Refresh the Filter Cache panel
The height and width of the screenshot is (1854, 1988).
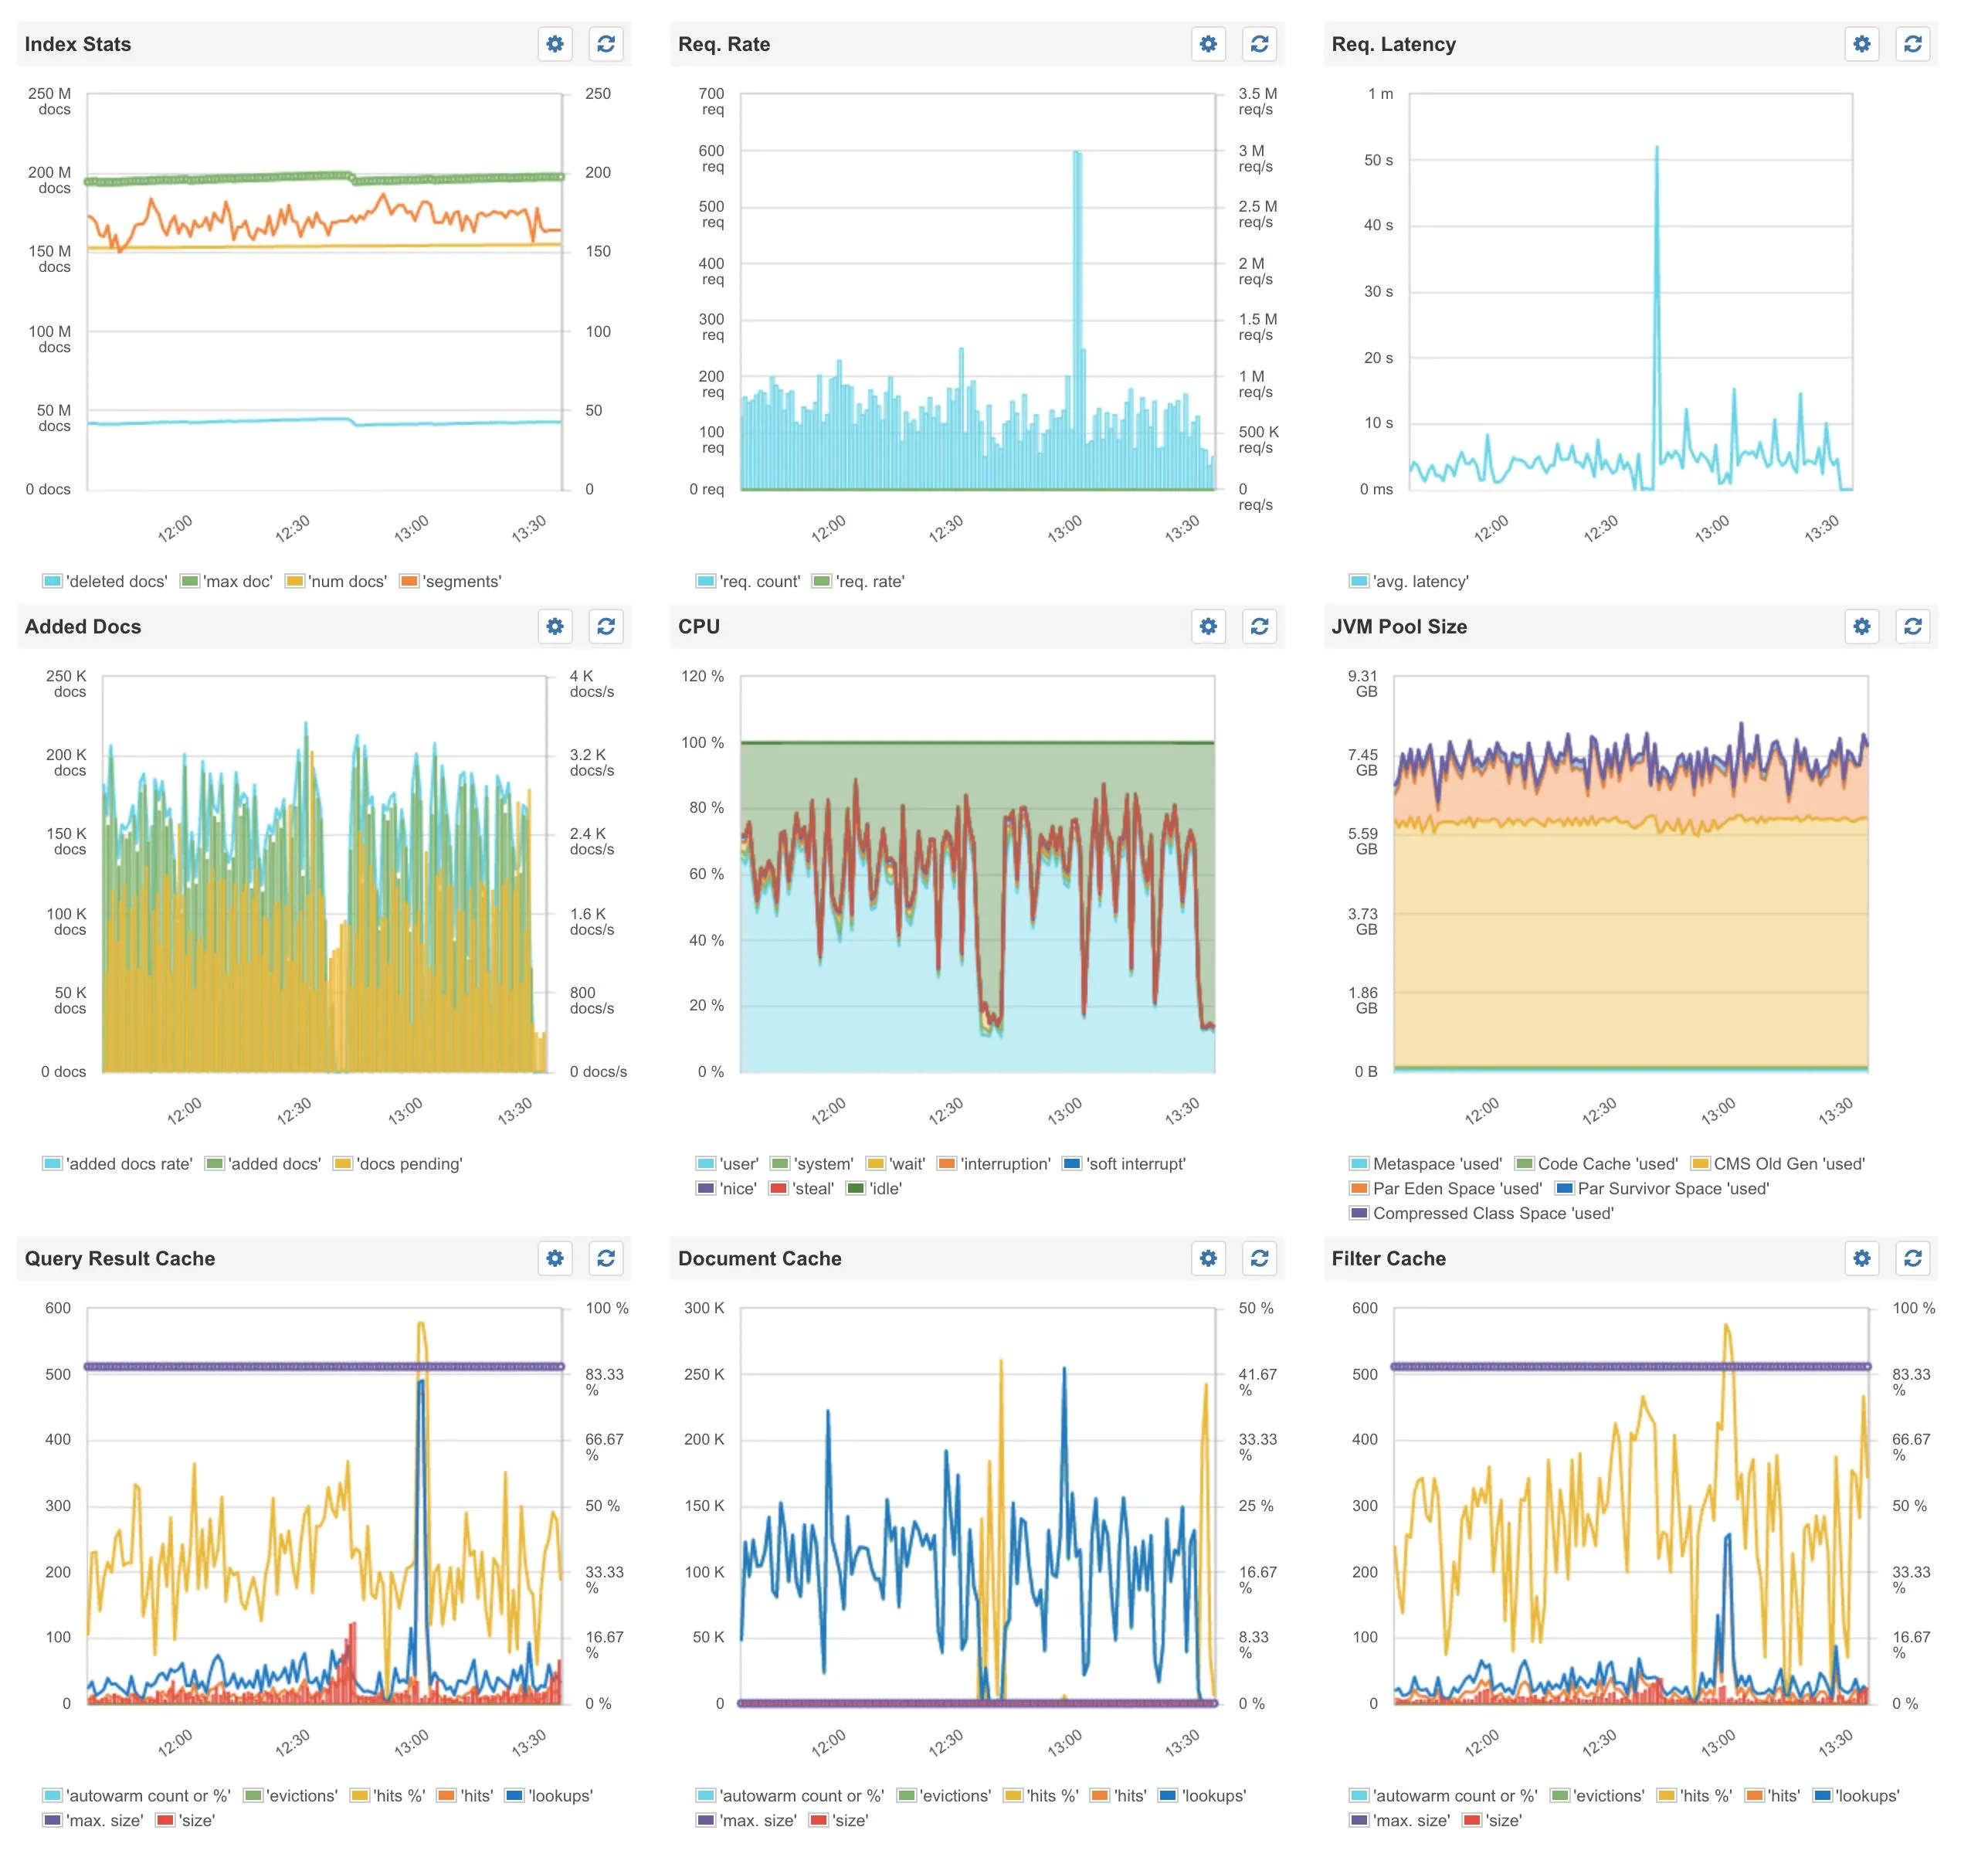1912,1258
